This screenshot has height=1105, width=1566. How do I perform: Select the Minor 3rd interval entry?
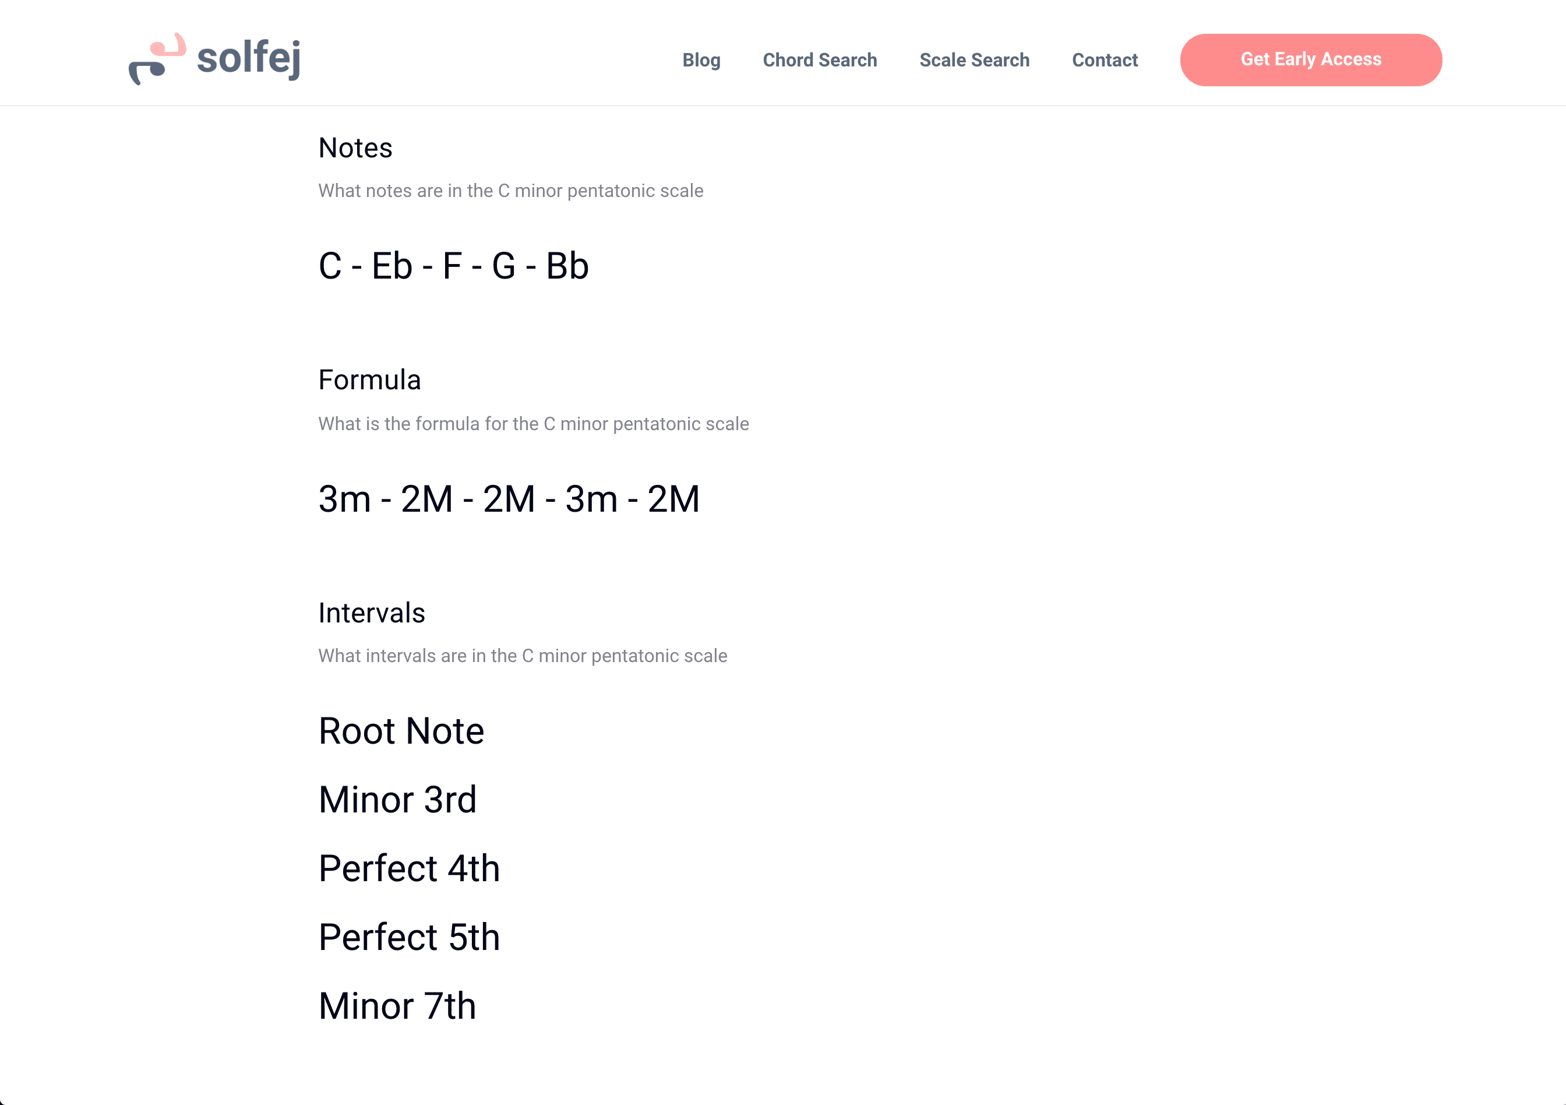pos(398,800)
